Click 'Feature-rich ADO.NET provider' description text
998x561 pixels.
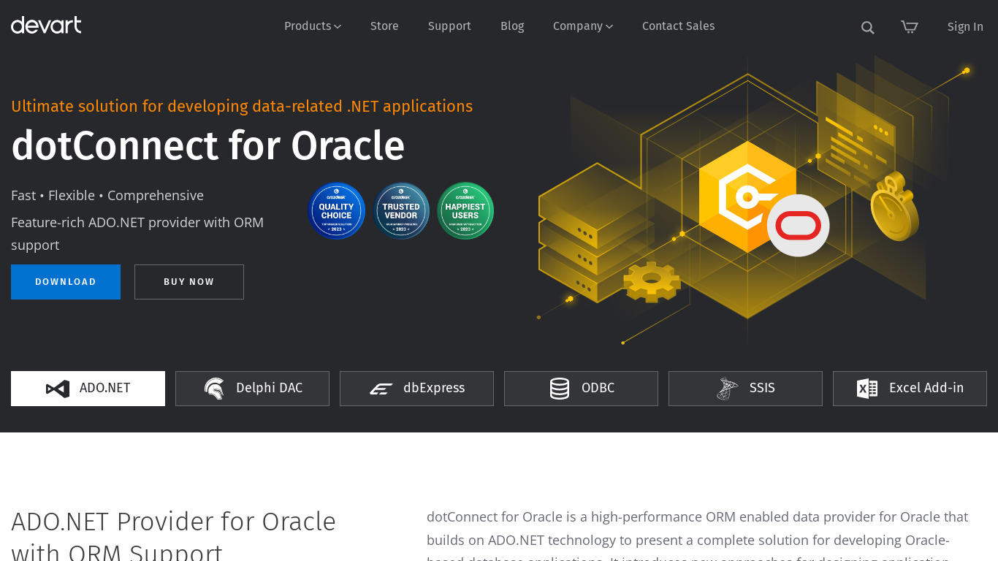tap(137, 234)
